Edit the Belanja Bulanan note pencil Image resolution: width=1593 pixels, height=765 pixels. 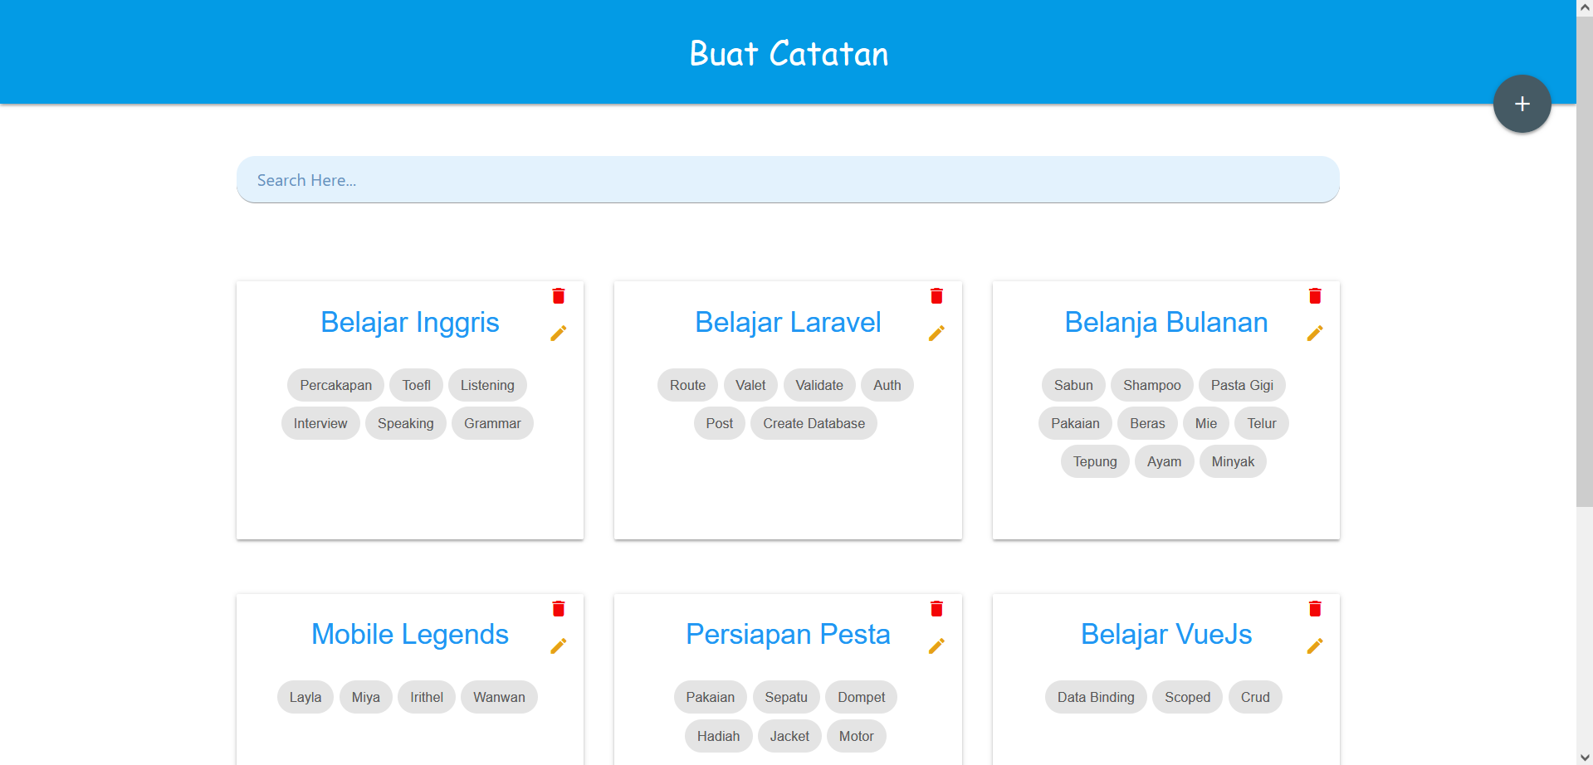(x=1315, y=333)
